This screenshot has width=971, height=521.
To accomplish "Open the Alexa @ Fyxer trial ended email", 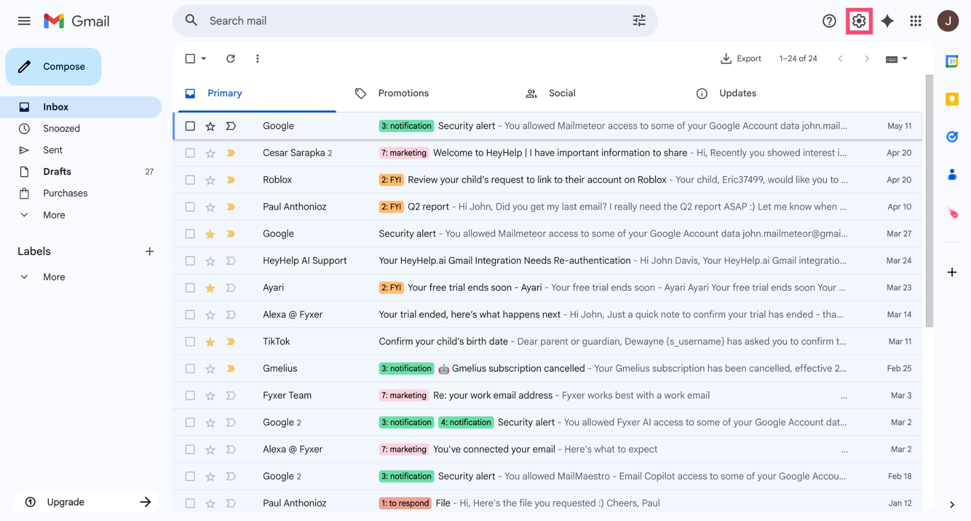I will click(x=547, y=315).
